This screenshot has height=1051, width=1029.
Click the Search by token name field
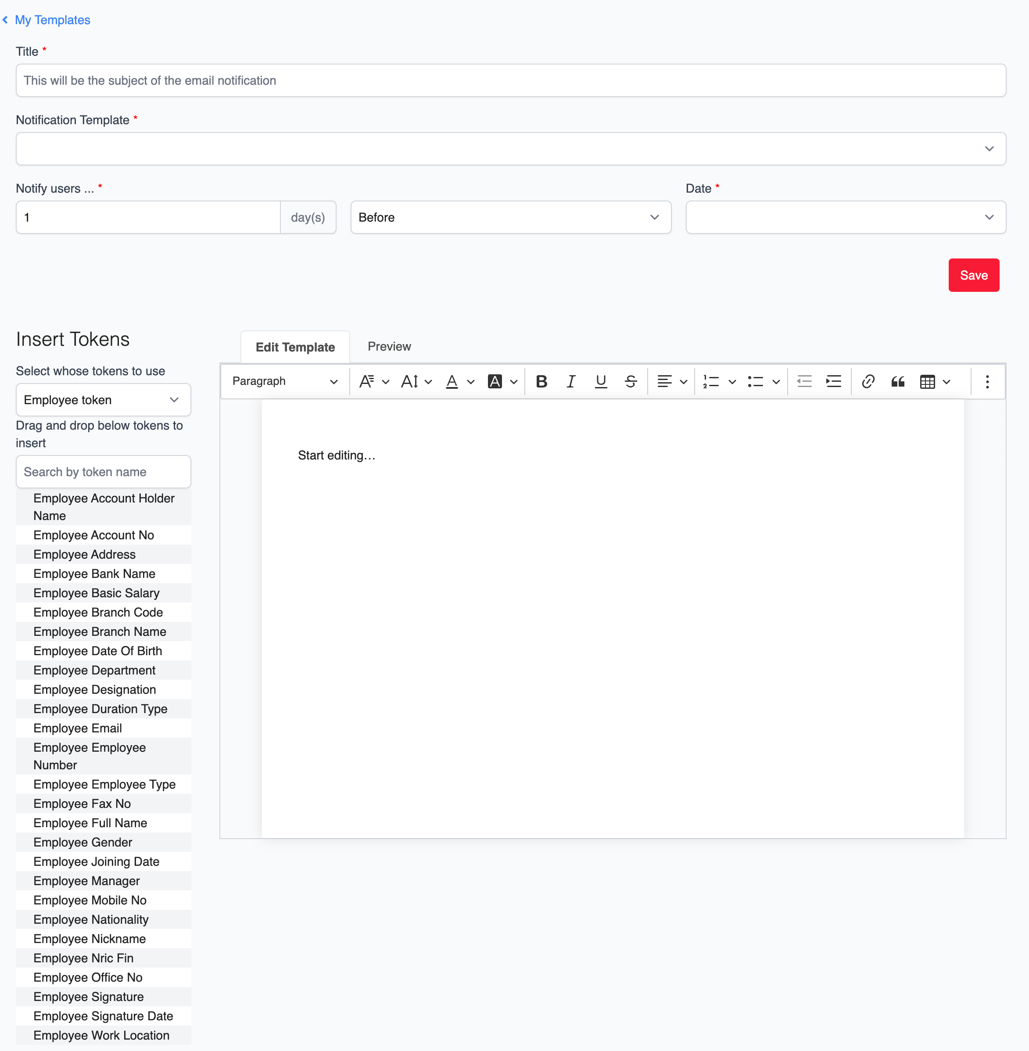point(103,472)
